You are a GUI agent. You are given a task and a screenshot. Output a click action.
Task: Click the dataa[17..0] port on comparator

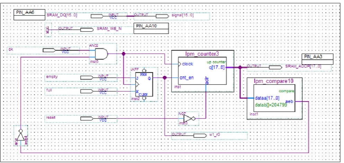(x=267, y=98)
